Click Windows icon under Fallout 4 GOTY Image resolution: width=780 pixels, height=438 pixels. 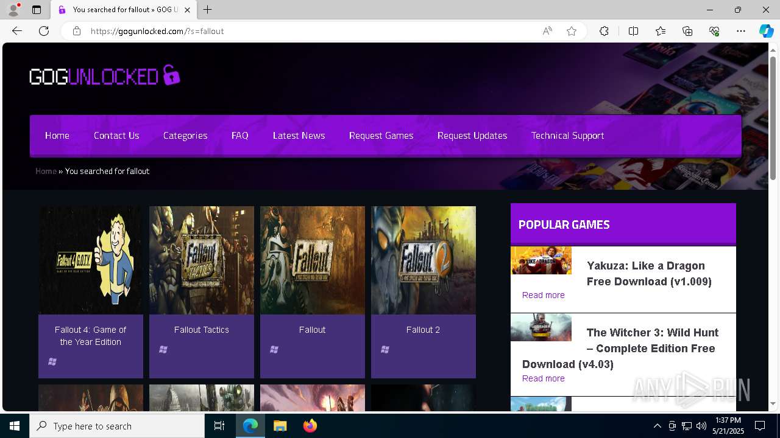[52, 361]
